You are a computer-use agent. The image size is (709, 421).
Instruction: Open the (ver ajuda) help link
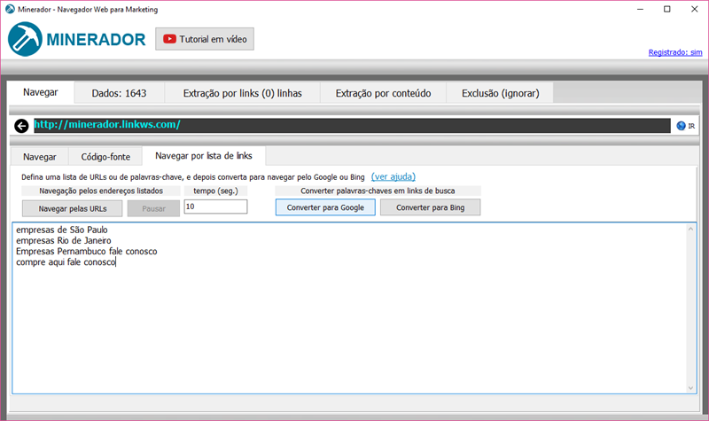click(x=393, y=176)
